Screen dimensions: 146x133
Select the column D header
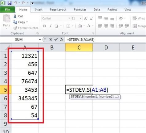click(106, 47)
